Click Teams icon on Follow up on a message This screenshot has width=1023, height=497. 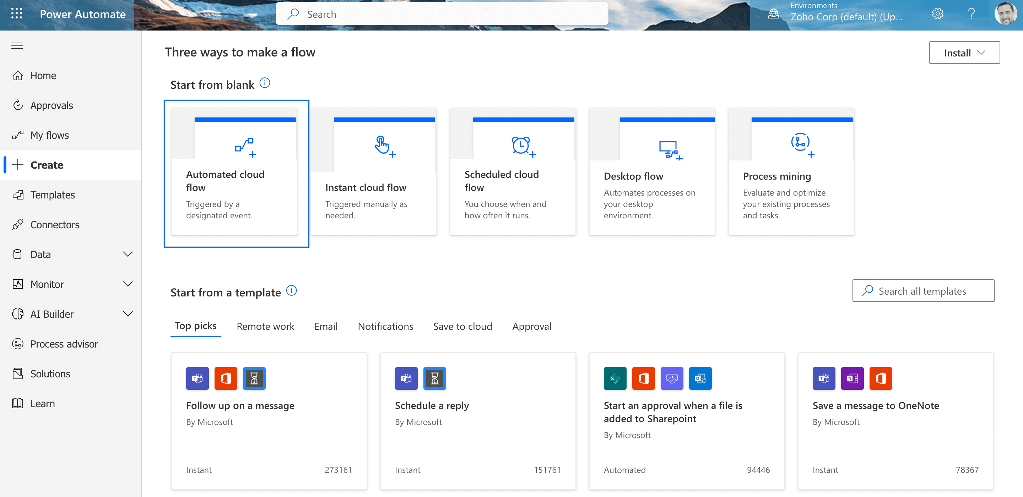tap(197, 378)
